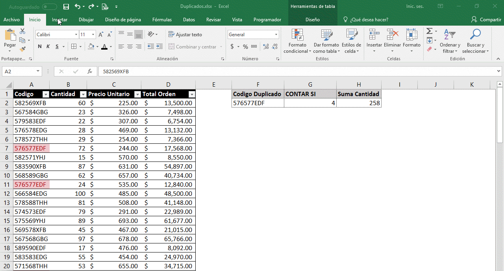Screen dimensions: 504x271
Task: Open the Diseño table tools tab
Action: pos(312,19)
